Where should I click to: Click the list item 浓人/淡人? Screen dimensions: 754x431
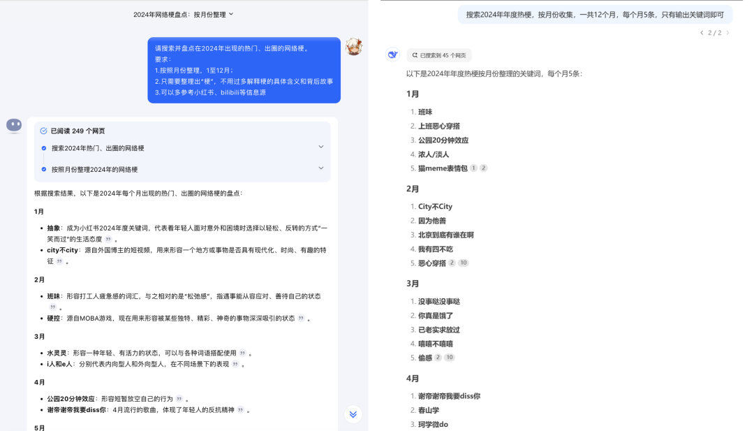(434, 154)
